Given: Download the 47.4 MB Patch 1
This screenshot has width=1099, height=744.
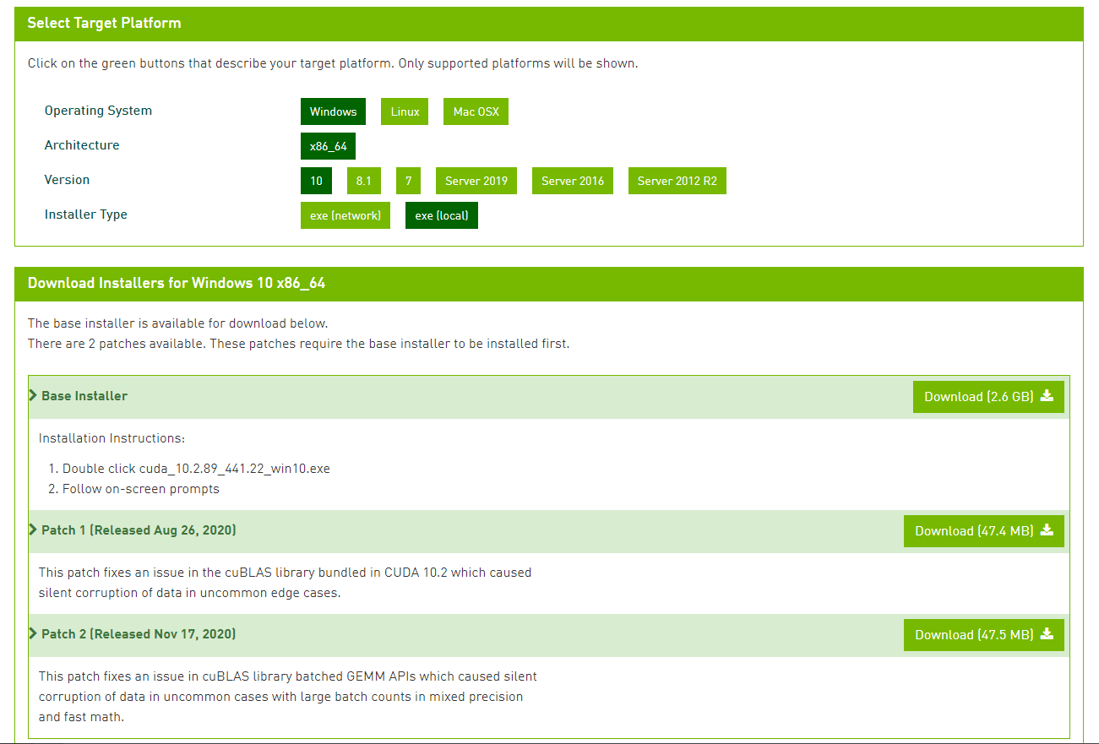Looking at the screenshot, I should pyautogui.click(x=984, y=531).
